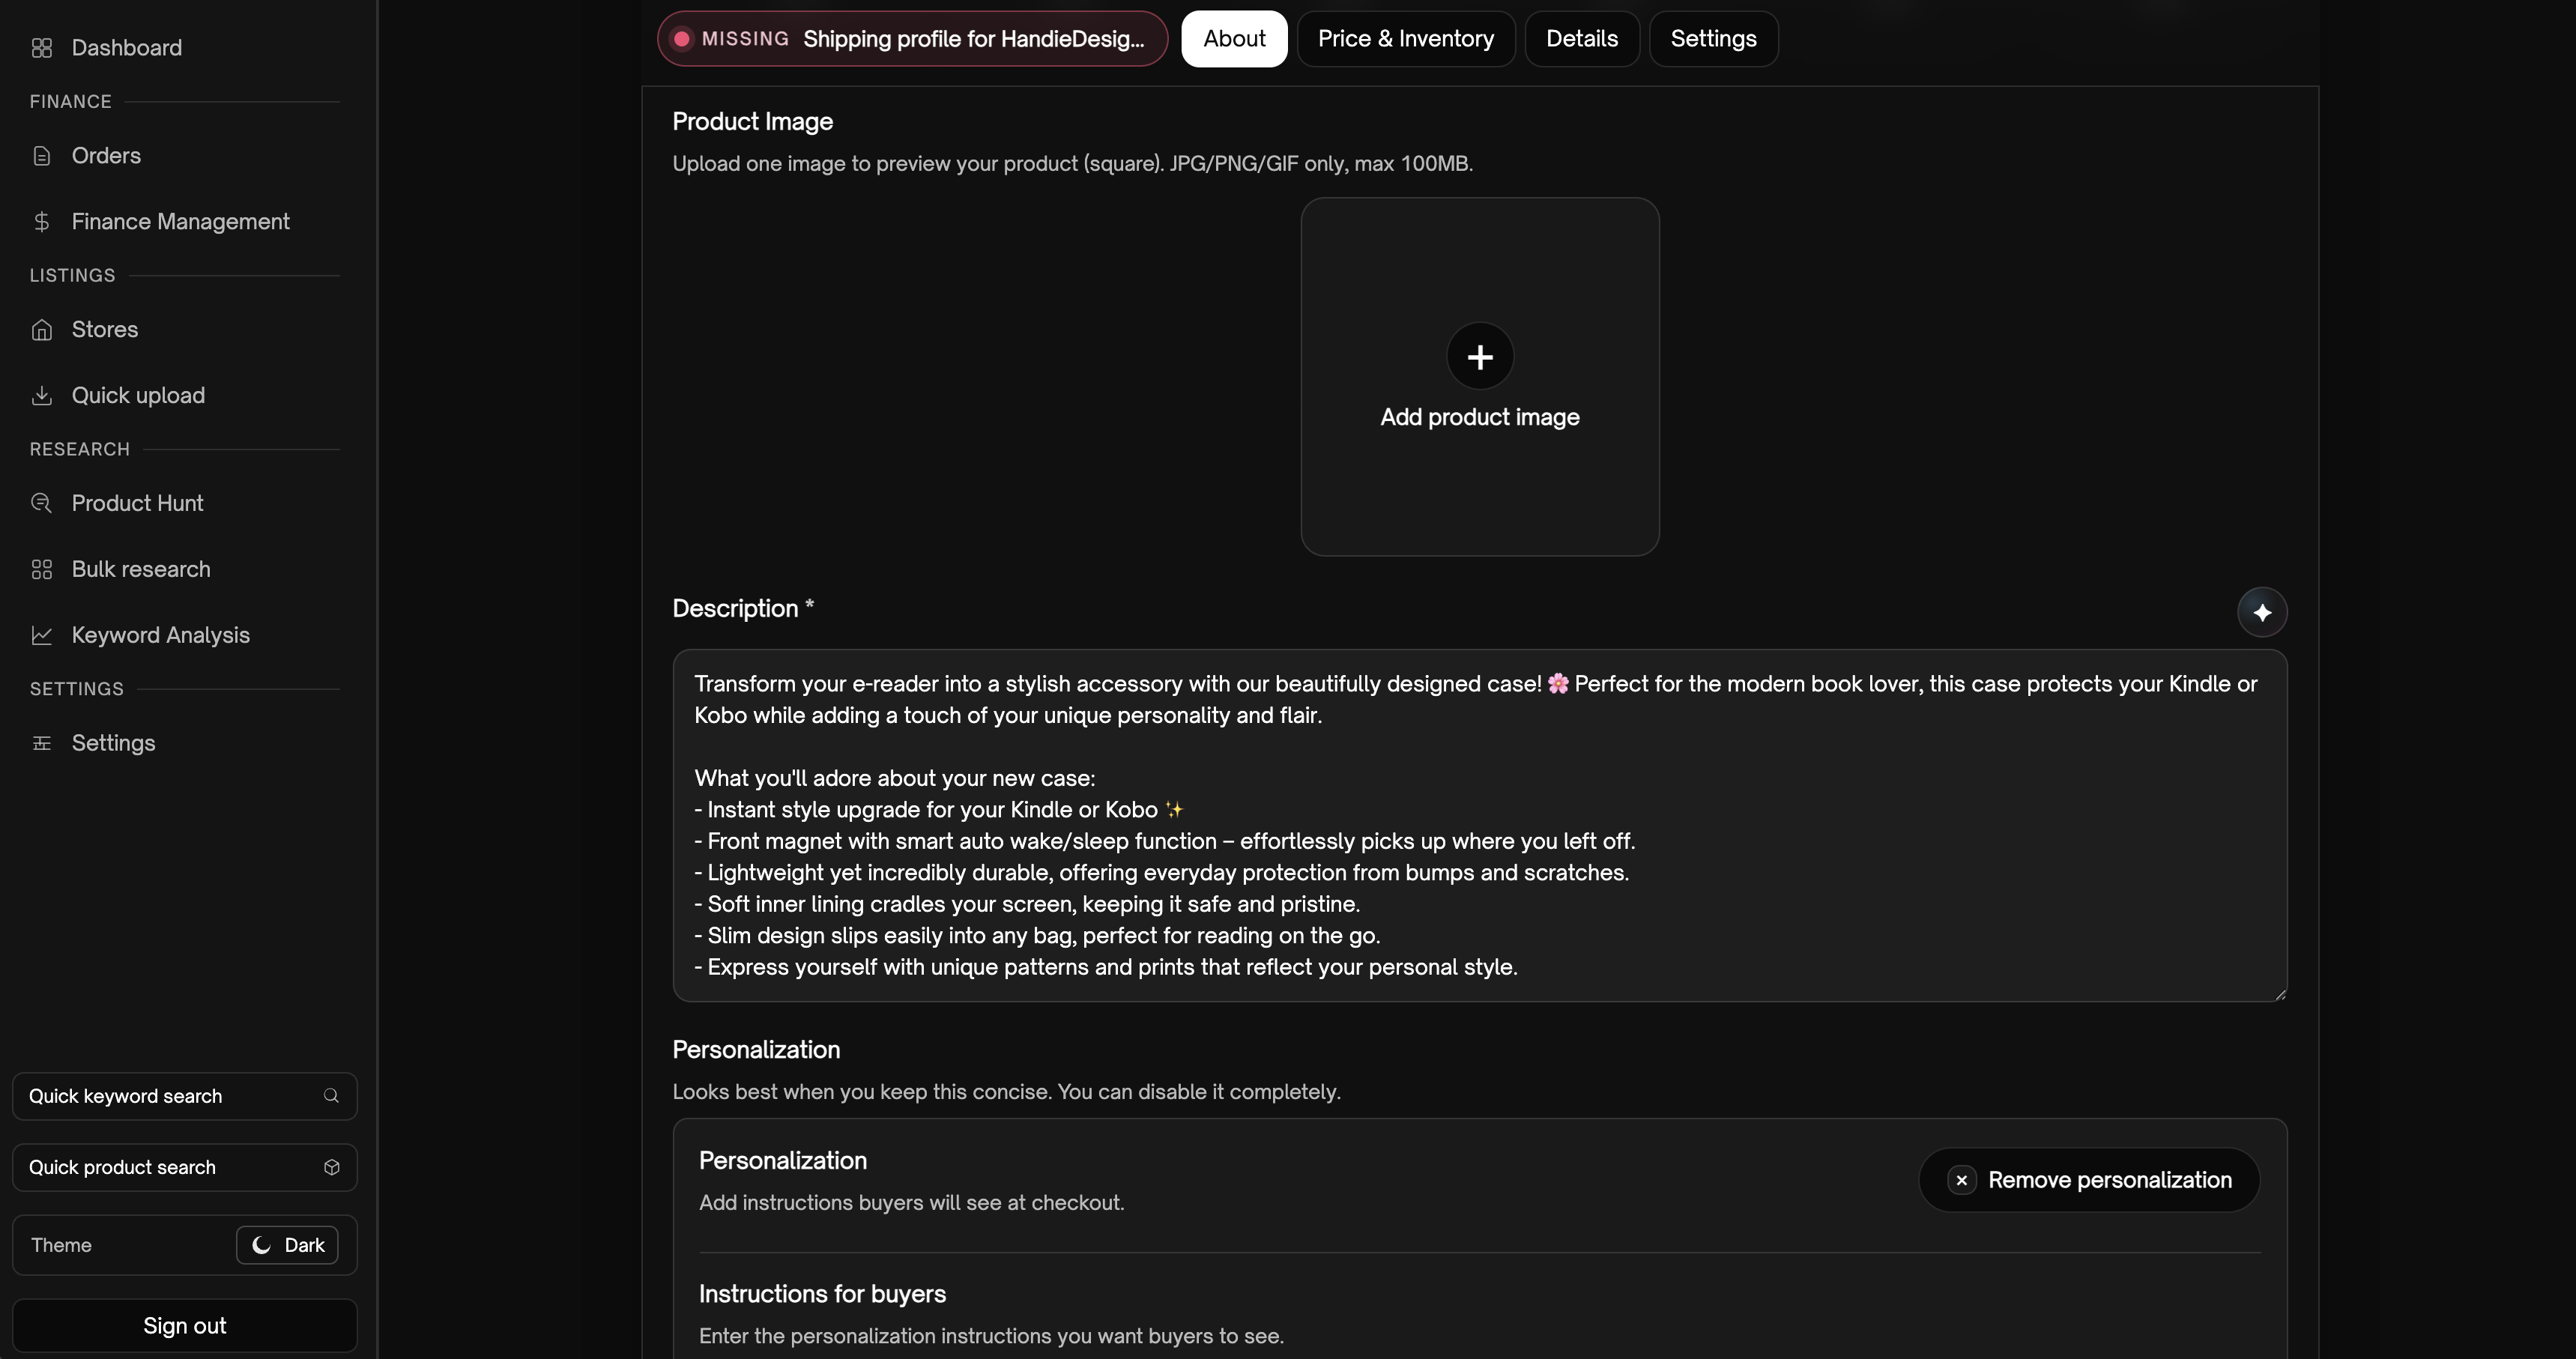Click inside the Description text area
Viewport: 2576px width, 1359px height.
pyautogui.click(x=1478, y=825)
